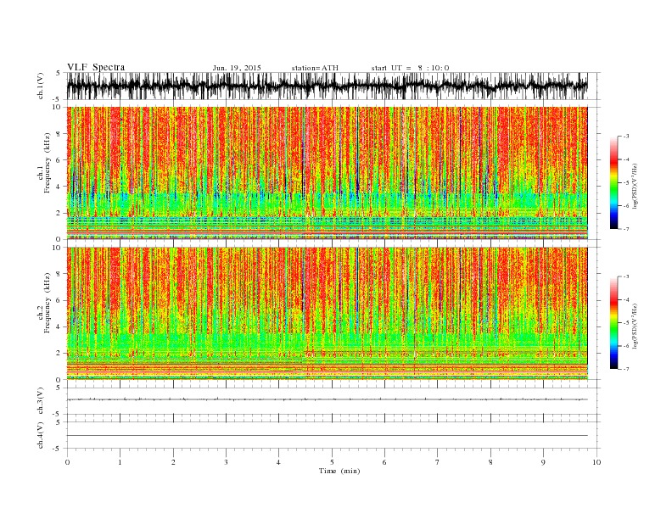Click the log(PSD) title beside ch.1 color scale
Screen dimensions: 672x519
coord(636,185)
